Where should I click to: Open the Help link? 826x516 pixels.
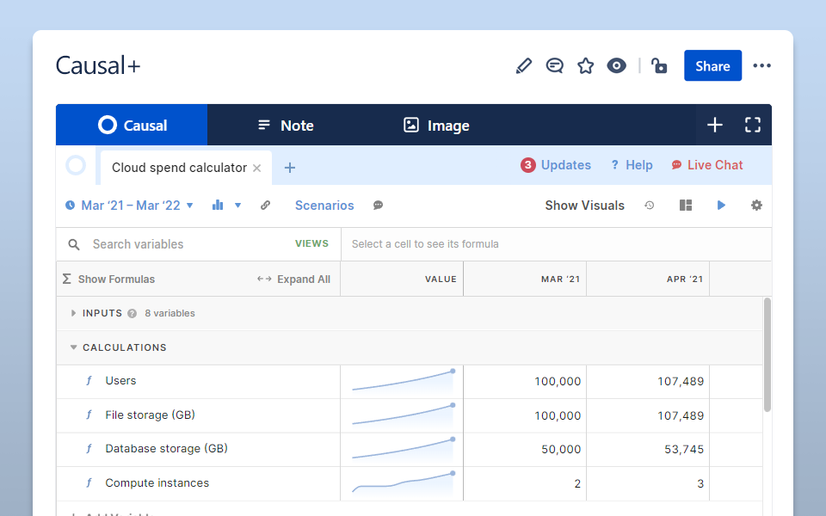(x=632, y=165)
